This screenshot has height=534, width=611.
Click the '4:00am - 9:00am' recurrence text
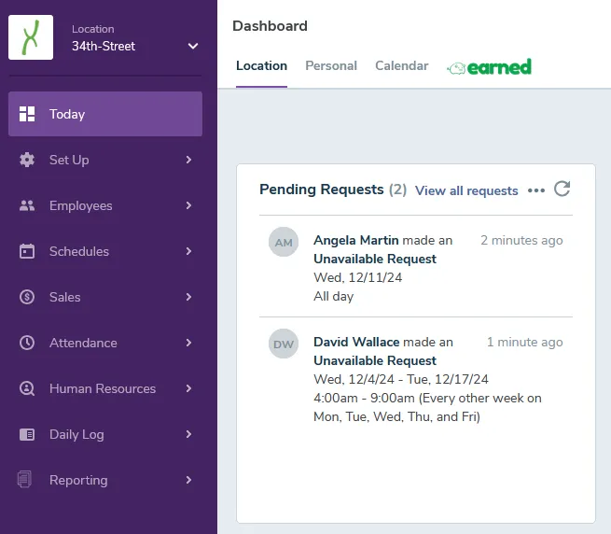pos(427,408)
